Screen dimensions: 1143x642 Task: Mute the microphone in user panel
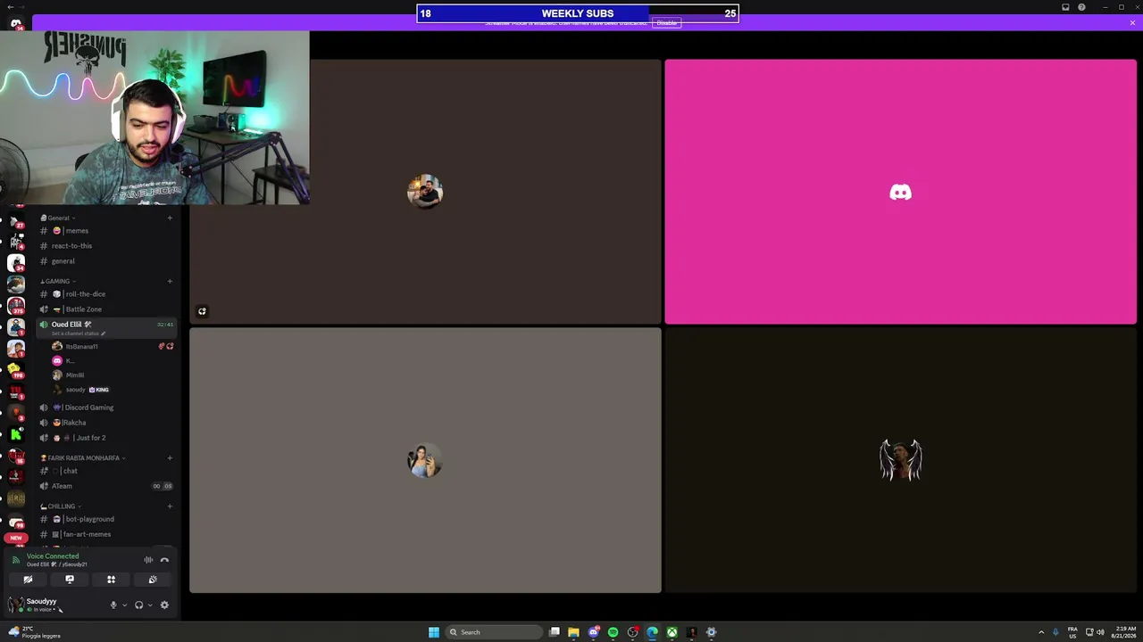coord(113,605)
